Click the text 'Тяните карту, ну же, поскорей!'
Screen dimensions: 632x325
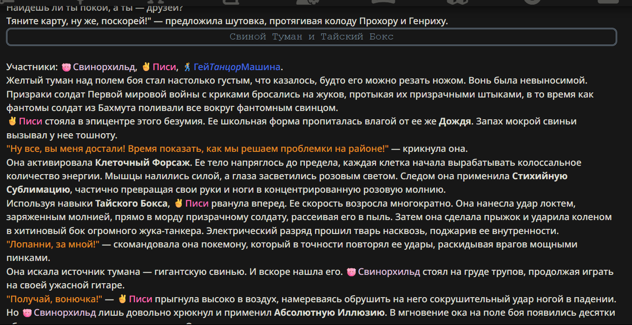click(79, 21)
